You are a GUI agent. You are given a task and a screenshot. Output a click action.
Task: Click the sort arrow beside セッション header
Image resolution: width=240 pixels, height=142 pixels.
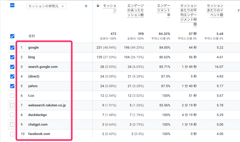coord(98,6)
